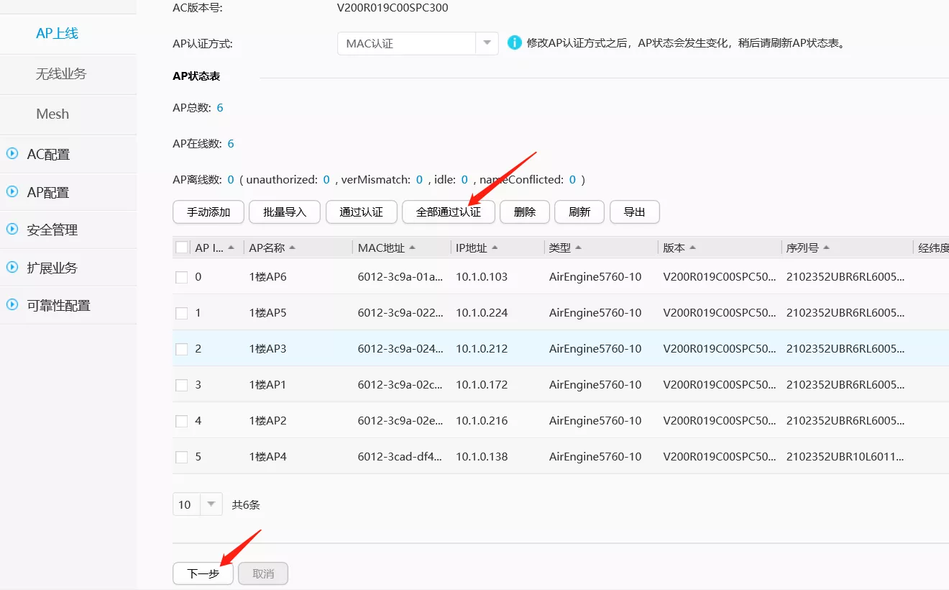
Task: Click the 下一步 button
Action: coord(203,573)
